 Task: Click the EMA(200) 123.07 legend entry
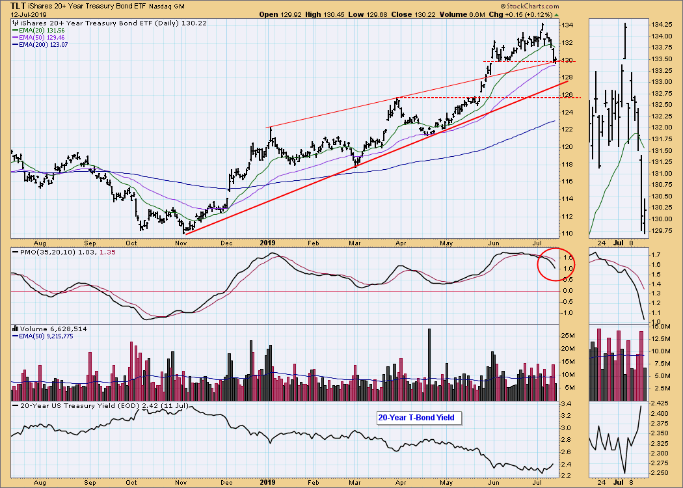pos(40,44)
